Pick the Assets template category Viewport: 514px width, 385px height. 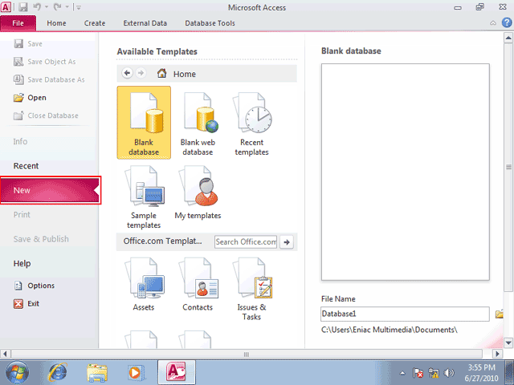[144, 284]
